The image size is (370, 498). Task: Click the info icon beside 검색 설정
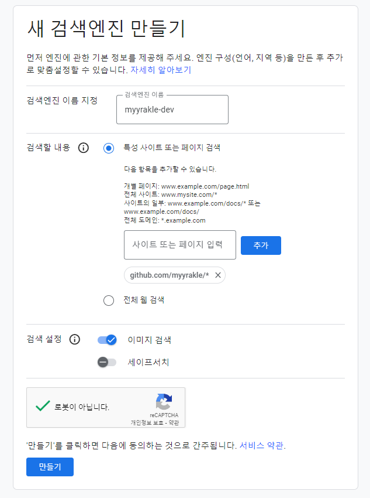coord(74,339)
